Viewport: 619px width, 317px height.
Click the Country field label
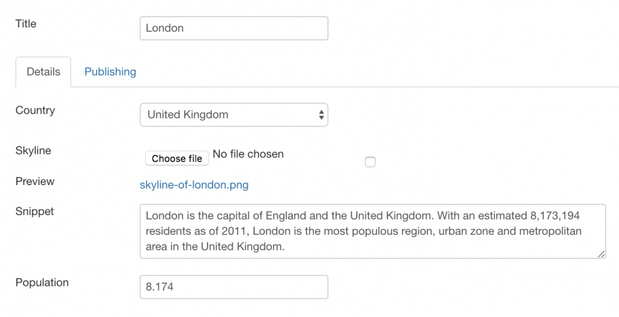(x=35, y=110)
